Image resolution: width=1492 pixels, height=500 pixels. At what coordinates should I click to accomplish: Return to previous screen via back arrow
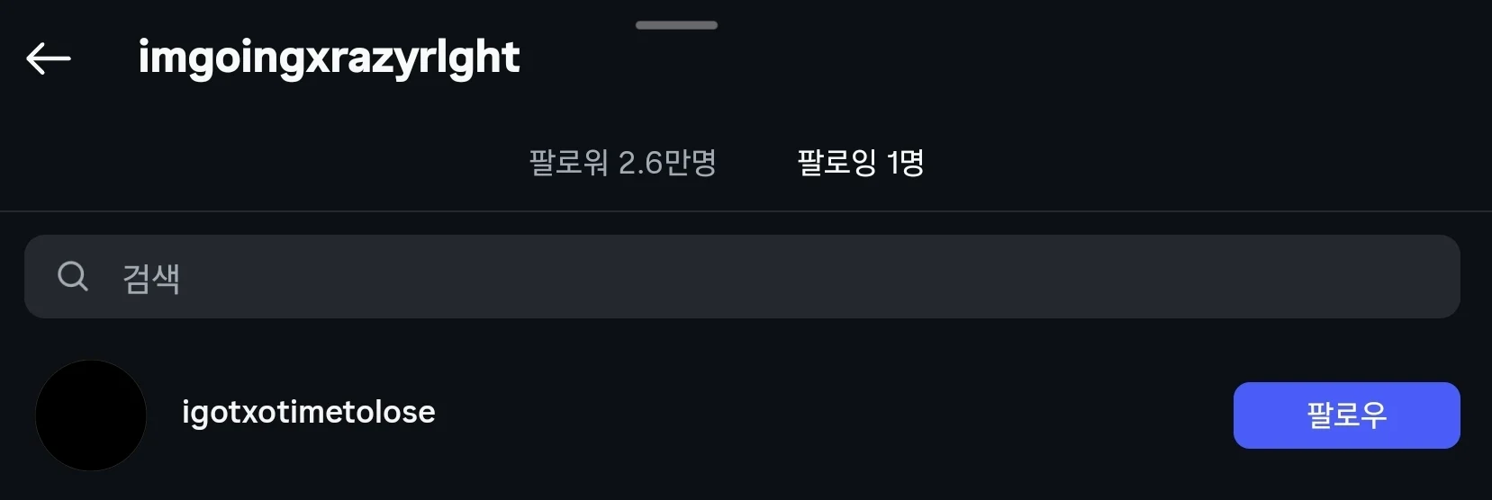coord(49,58)
